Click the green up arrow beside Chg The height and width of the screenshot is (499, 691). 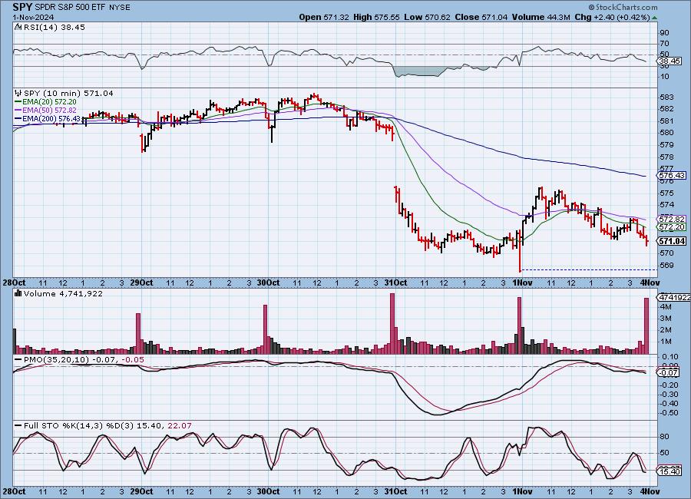655,18
